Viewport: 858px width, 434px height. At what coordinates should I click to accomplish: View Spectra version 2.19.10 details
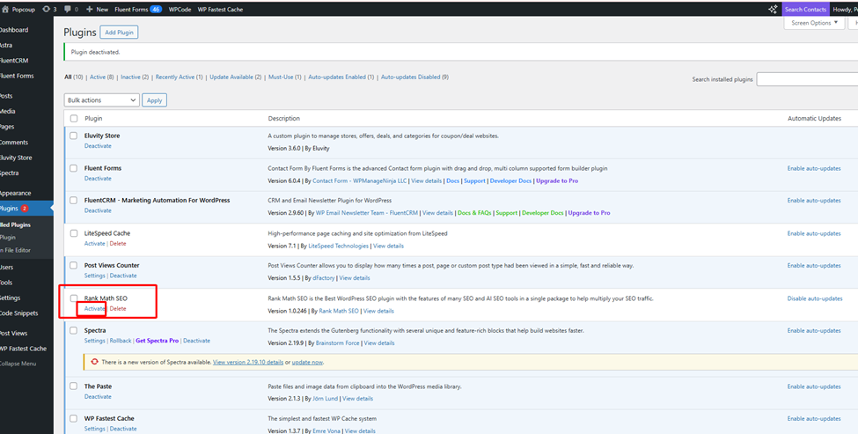click(x=248, y=363)
